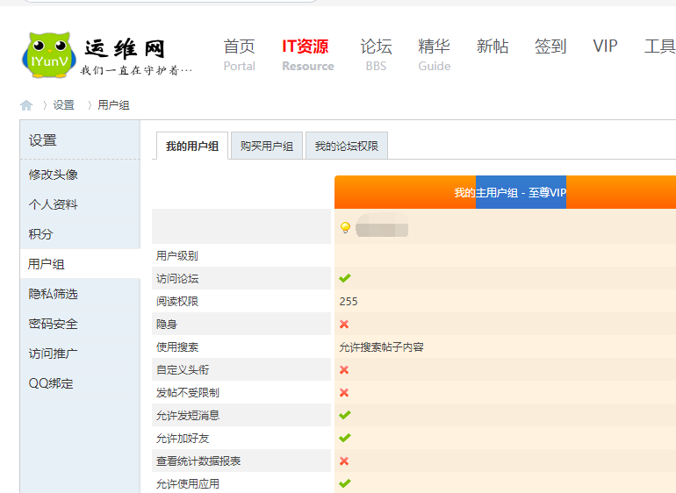Click the 阅读权限 row label
Viewport: 676px width, 493px height.
[x=177, y=301]
